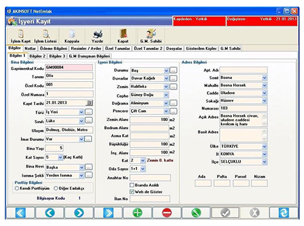Expand the İl dropdown showing KONYA
The width and height of the screenshot is (304, 226).
pos(264,154)
